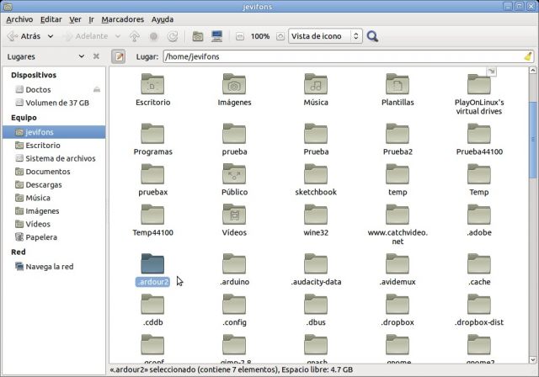Expand the Atrás history dropdown arrow
The image size is (539, 377).
51,36
